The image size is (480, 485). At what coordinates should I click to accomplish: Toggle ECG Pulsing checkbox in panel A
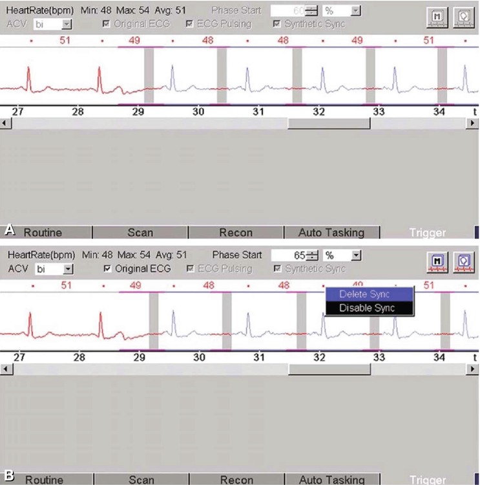click(x=189, y=24)
